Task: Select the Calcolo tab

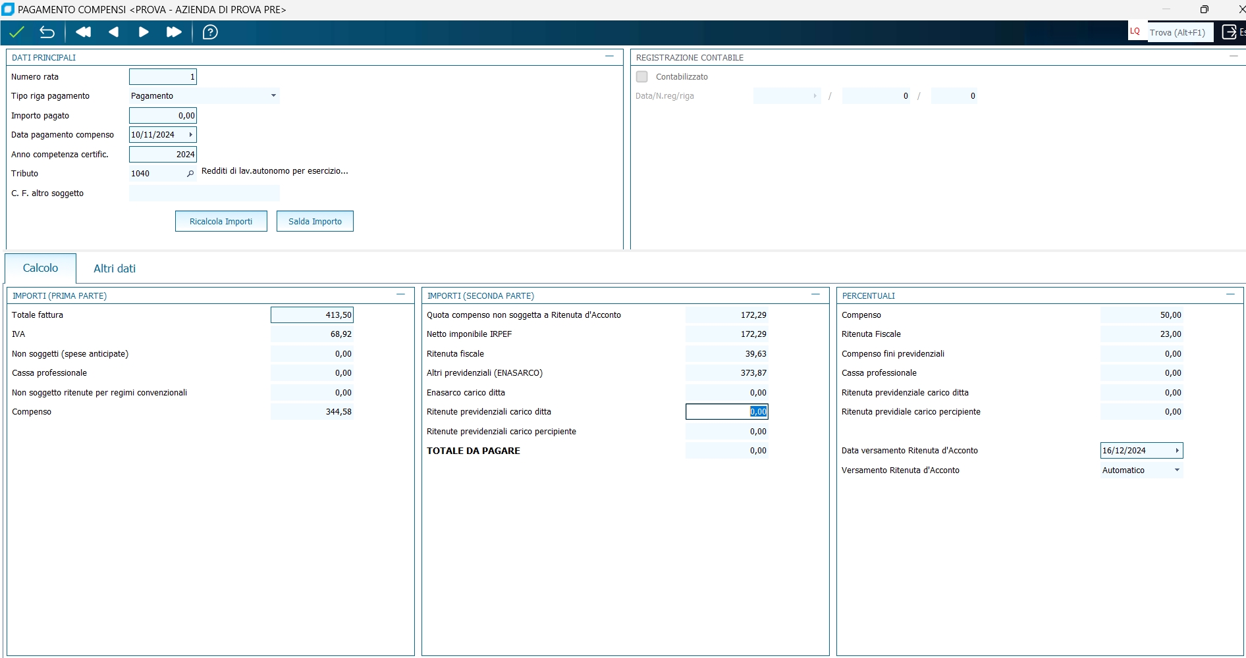Action: tap(40, 268)
